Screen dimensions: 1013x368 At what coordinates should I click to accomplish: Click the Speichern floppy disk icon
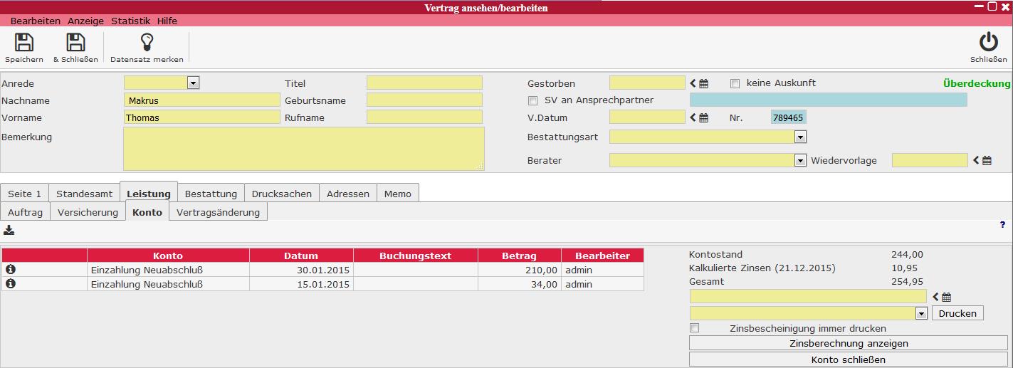pos(24,43)
